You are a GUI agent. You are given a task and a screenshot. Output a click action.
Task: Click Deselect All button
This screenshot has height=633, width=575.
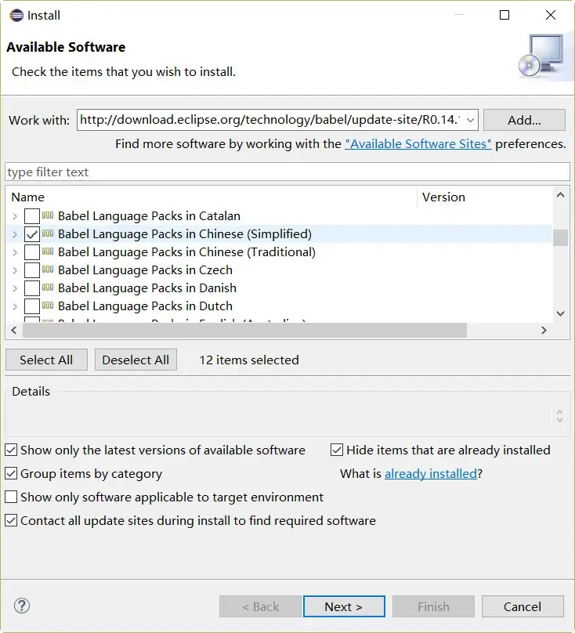[x=136, y=360]
